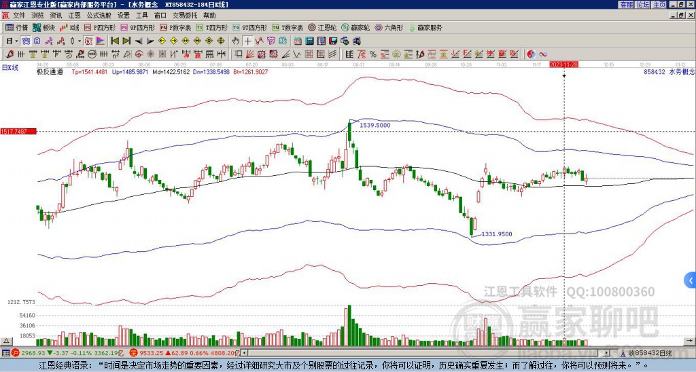Jump to last bar with green right-end arrow

pos(126,41)
